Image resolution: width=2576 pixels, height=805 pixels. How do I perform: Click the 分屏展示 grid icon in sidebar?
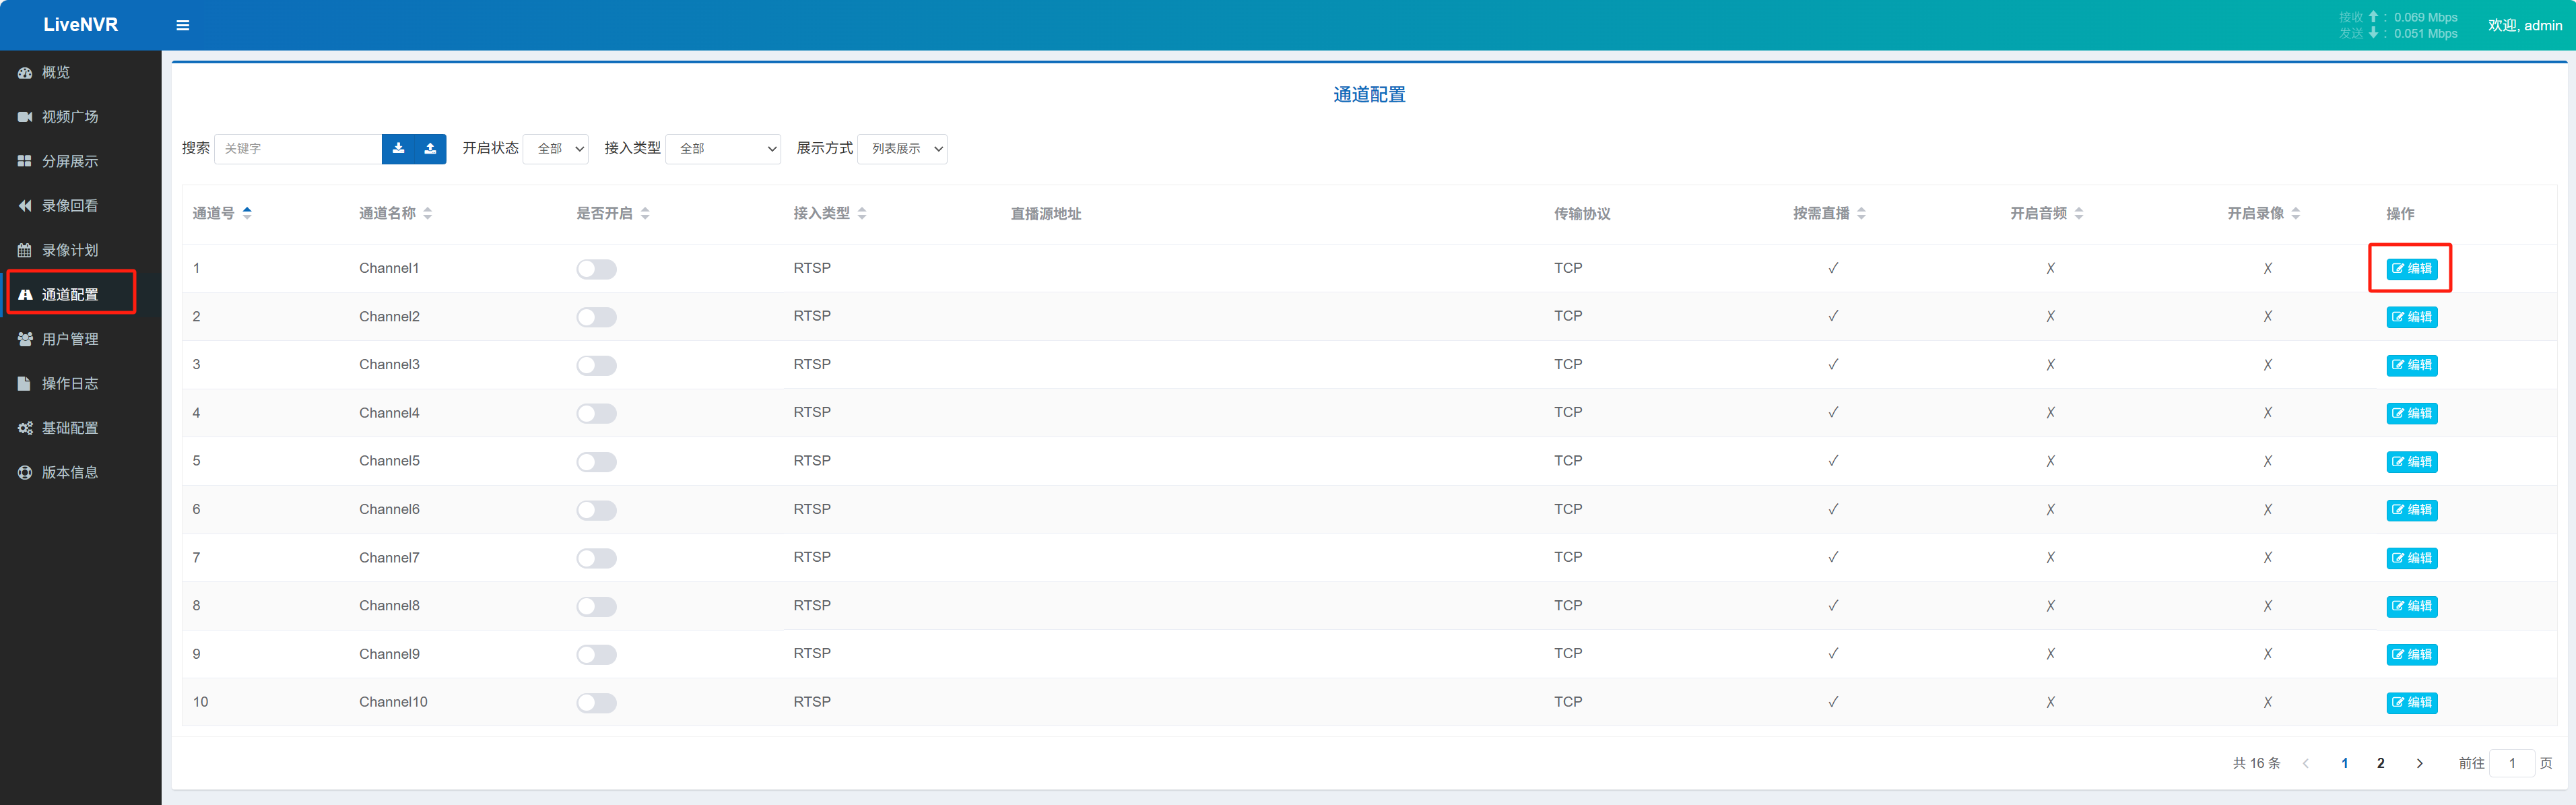point(25,161)
